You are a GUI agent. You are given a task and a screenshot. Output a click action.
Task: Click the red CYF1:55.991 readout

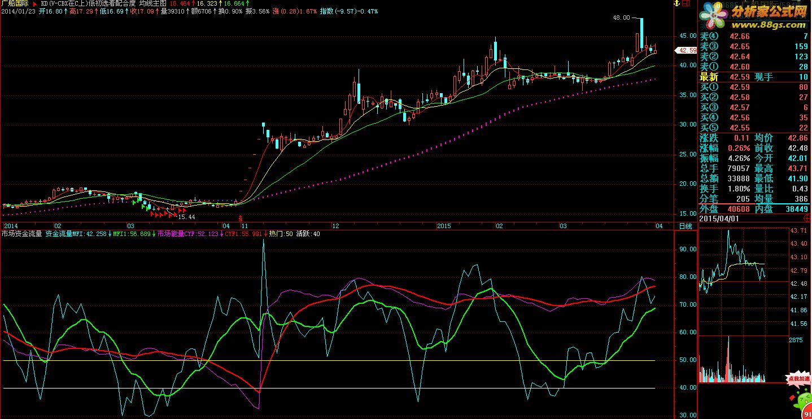[243, 233]
